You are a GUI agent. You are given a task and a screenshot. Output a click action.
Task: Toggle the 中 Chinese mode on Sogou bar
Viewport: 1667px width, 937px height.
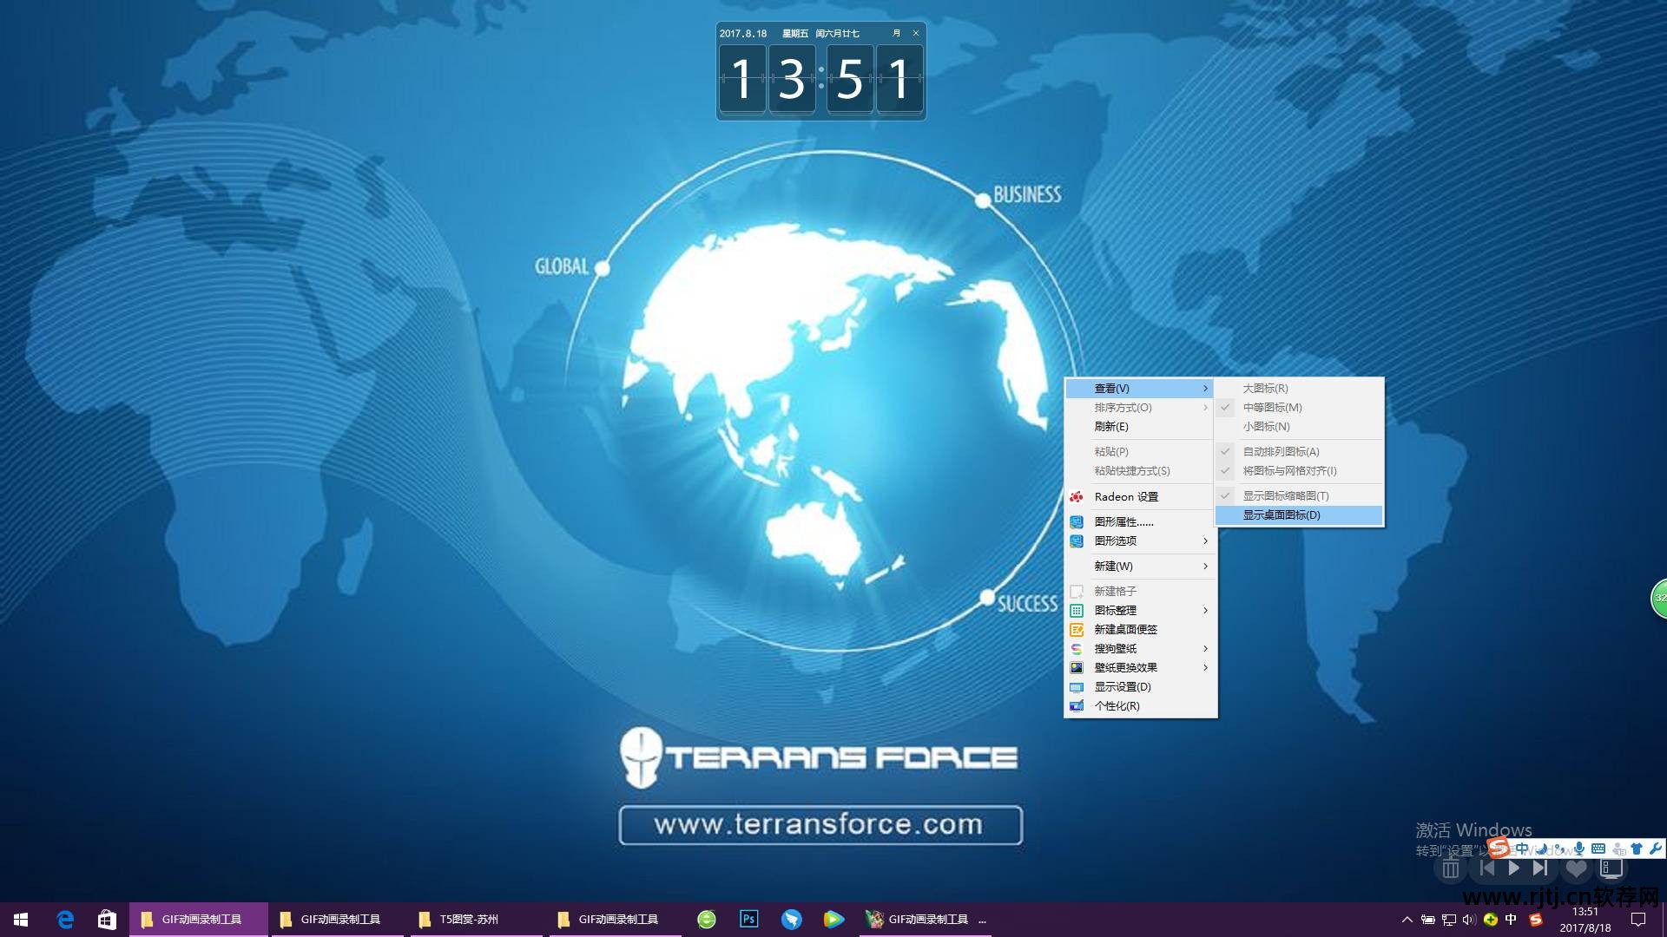point(1522,849)
